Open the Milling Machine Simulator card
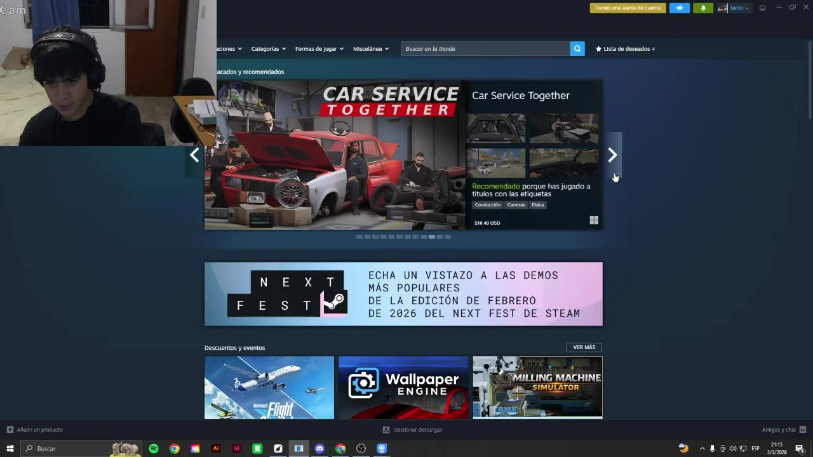 (x=537, y=387)
